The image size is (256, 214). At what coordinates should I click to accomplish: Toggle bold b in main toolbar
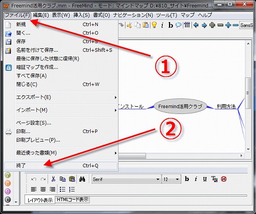[170, 25]
